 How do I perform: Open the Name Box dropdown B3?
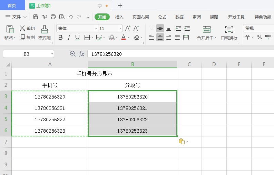pos(52,54)
